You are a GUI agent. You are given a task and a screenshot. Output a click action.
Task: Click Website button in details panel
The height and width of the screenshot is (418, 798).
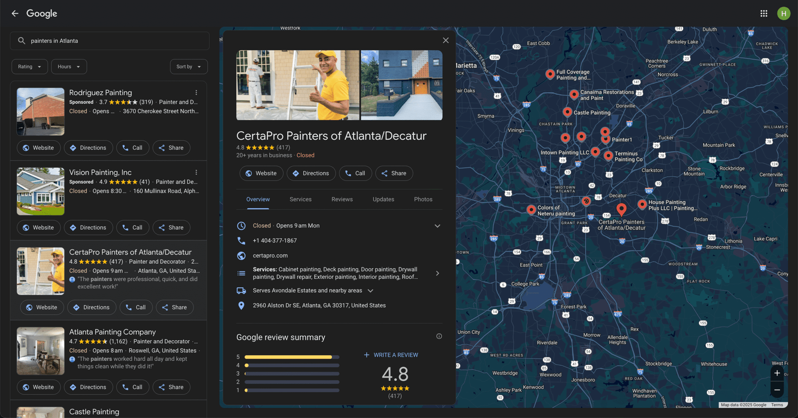click(261, 174)
